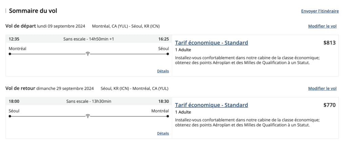
Task: Modify the return flight via Modifier le vol
Action: (322, 88)
